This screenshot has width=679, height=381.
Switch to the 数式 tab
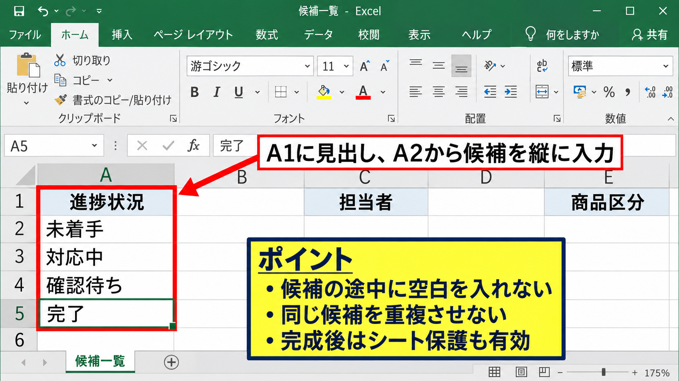pyautogui.click(x=267, y=35)
